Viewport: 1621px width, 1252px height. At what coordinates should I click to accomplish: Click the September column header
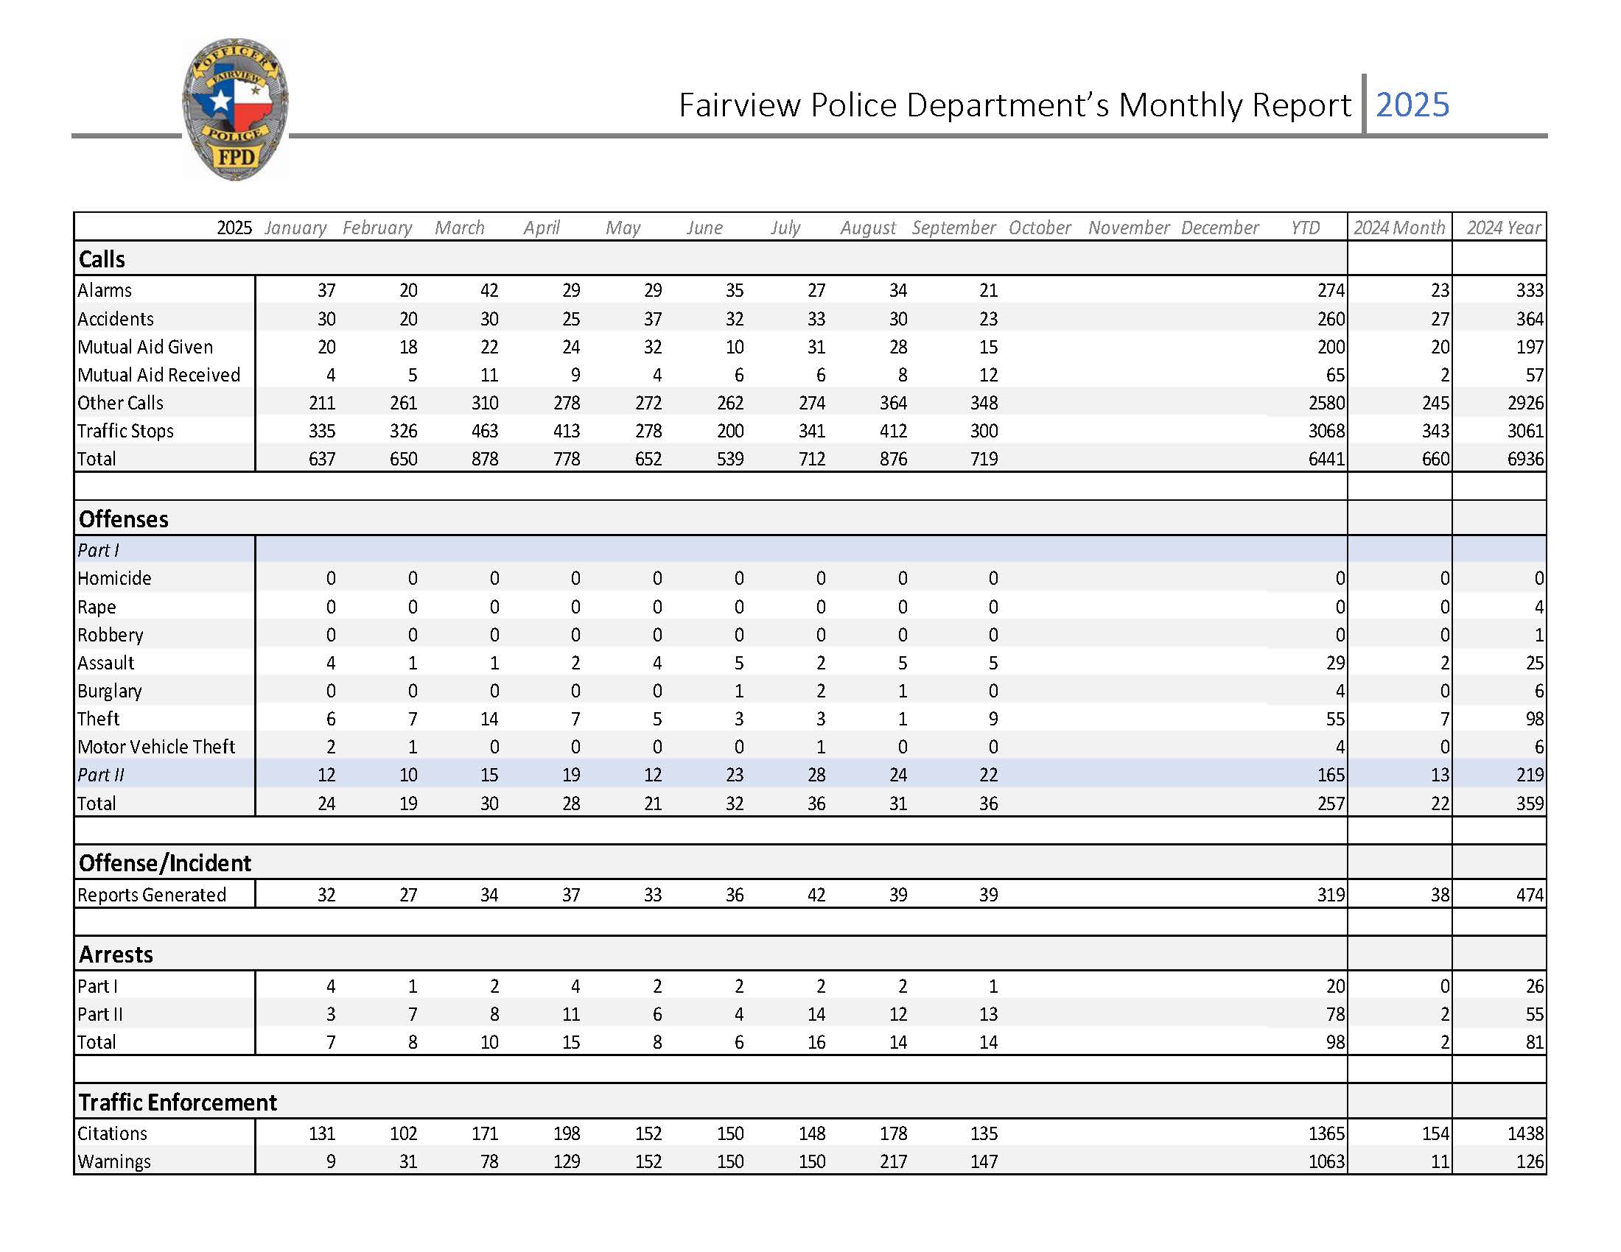(x=954, y=228)
